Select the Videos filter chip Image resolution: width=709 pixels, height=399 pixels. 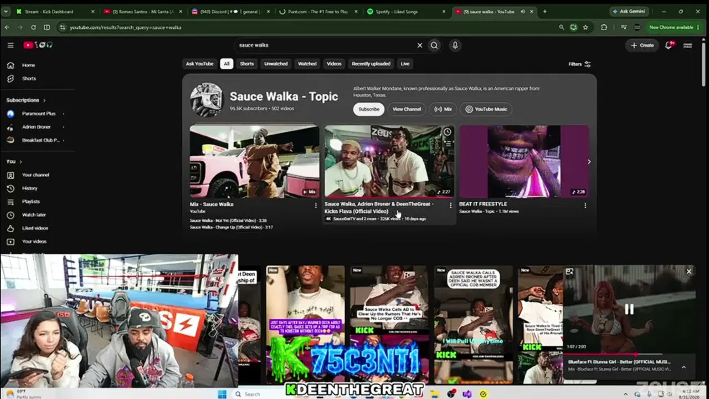pos(334,64)
